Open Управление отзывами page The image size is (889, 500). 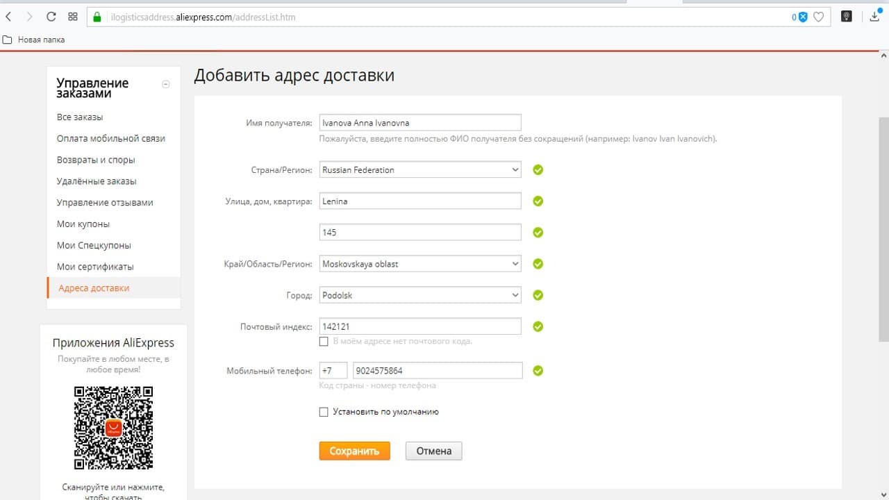105,203
